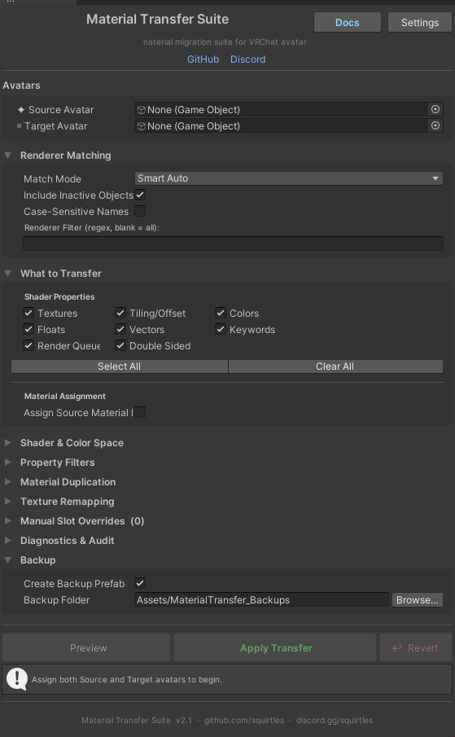Image resolution: width=455 pixels, height=737 pixels.
Task: Open object picker for Source Avatar
Action: tap(435, 109)
